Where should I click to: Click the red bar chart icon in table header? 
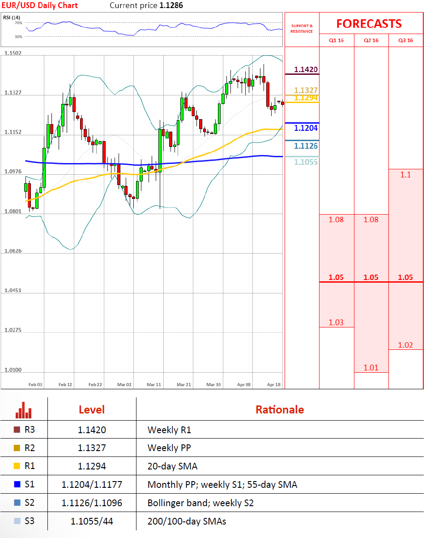click(x=24, y=410)
